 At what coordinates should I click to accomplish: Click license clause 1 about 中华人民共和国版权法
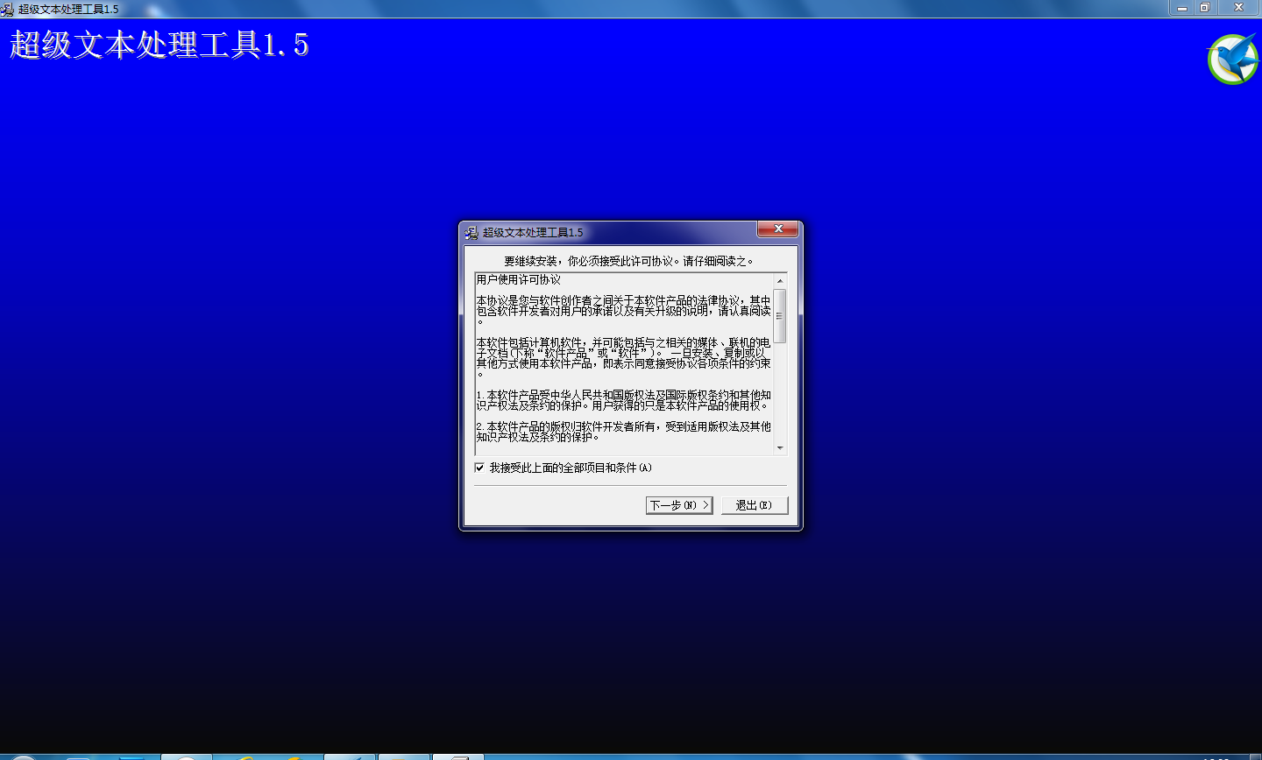pos(624,400)
